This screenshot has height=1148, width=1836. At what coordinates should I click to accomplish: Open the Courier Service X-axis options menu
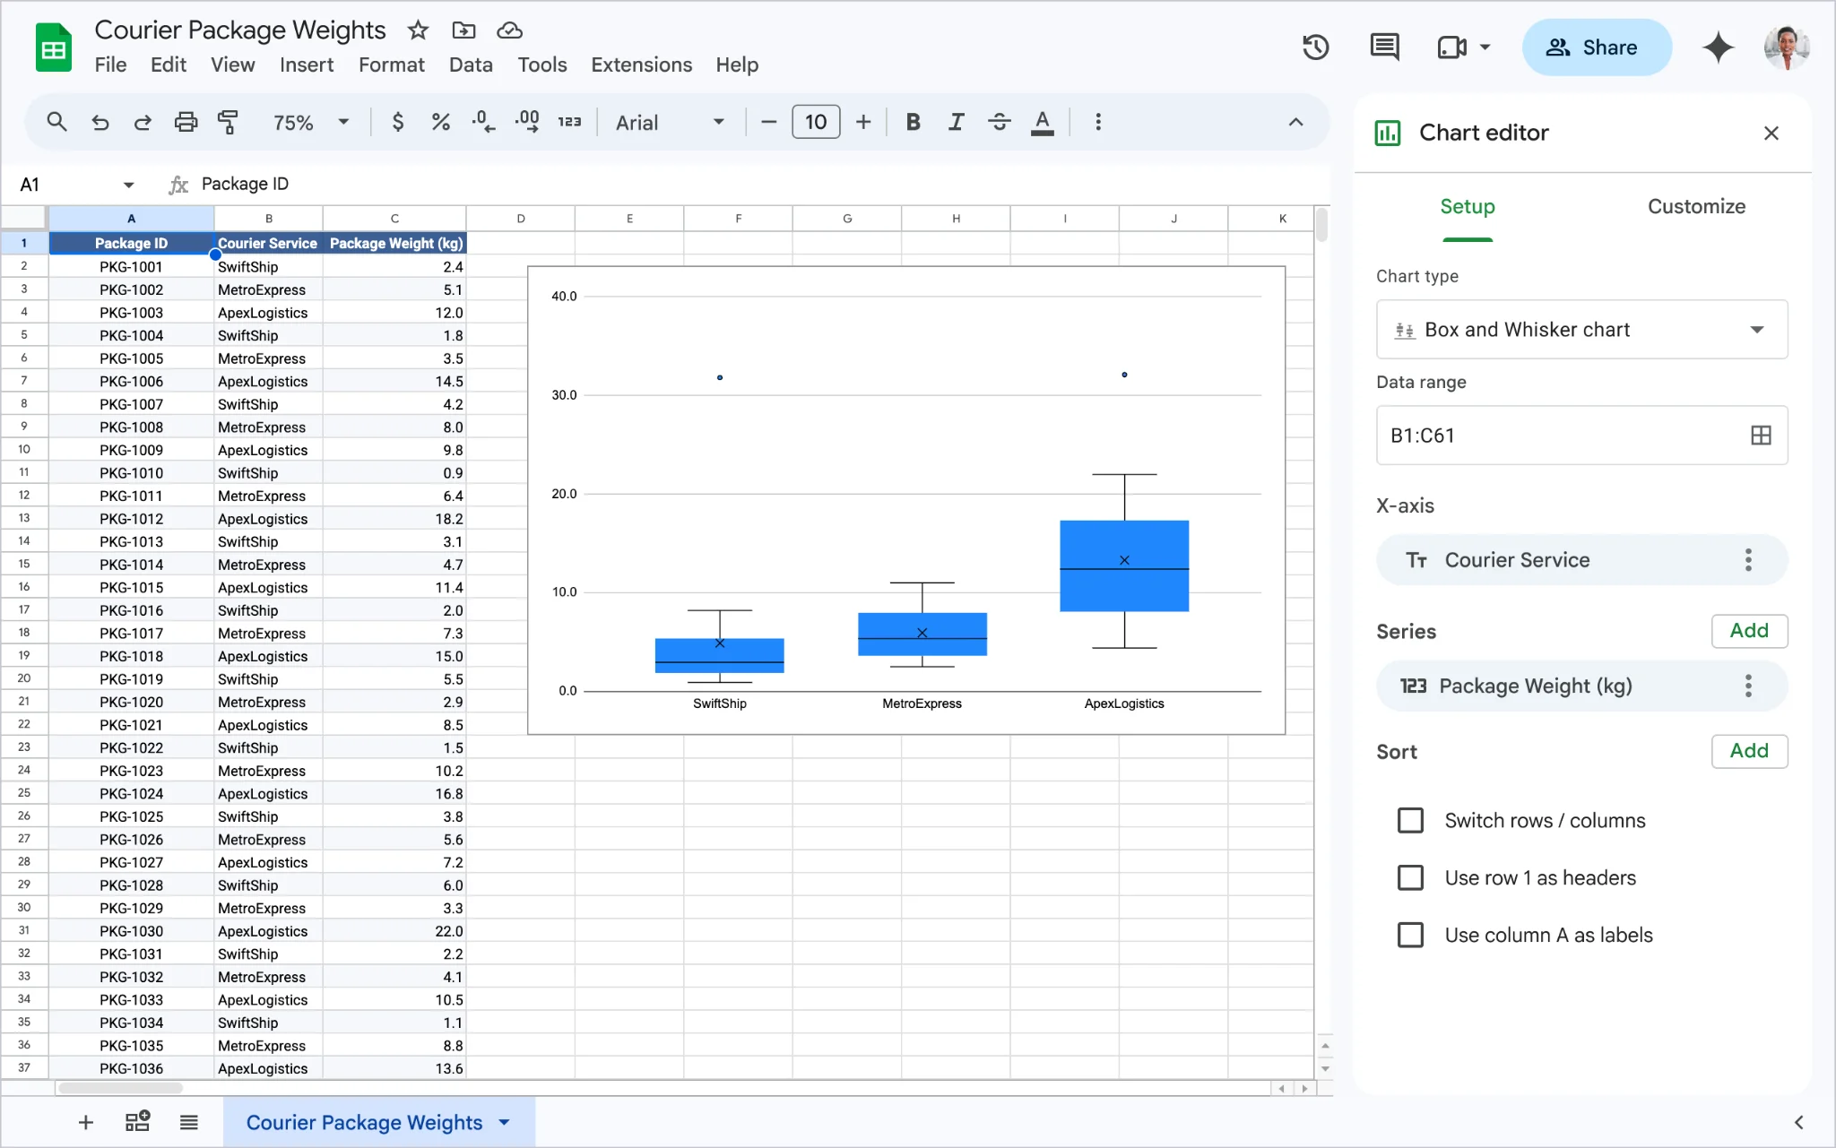click(1748, 560)
